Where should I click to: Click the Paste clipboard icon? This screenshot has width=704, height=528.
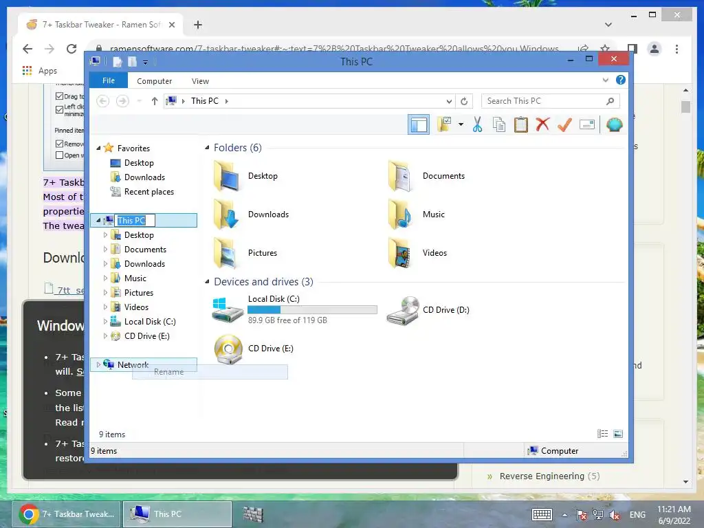[521, 124]
